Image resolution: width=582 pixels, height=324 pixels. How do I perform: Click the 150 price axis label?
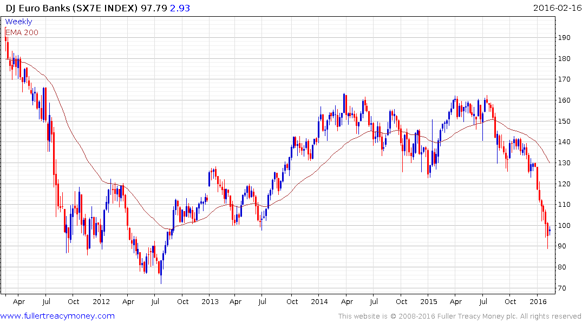pos(564,121)
